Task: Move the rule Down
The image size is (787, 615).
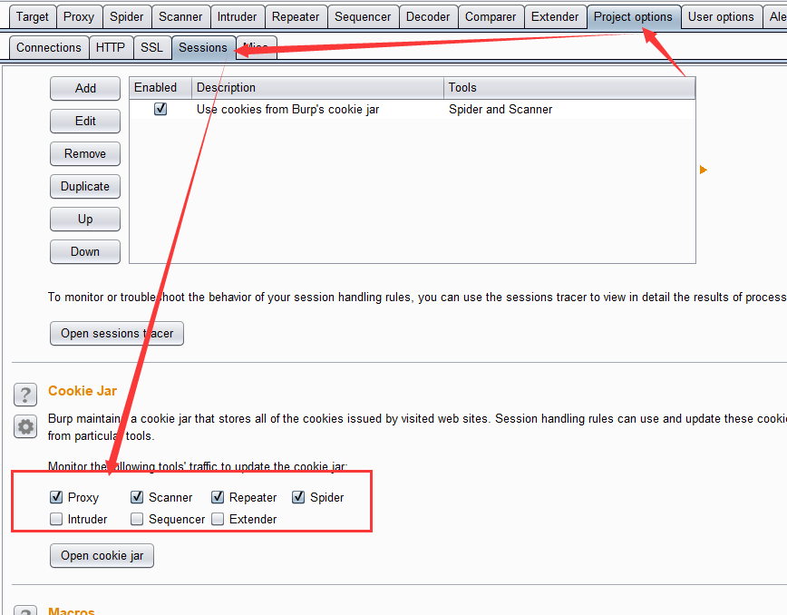Action: point(85,251)
